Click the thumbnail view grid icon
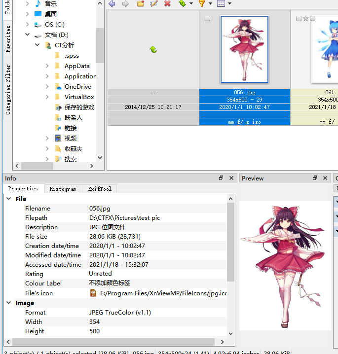The width and height of the screenshot is (338, 354). [x=221, y=3]
